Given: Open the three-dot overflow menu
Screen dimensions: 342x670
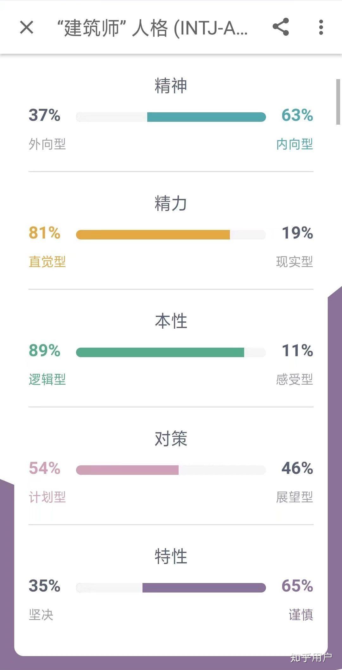Looking at the screenshot, I should [321, 27].
